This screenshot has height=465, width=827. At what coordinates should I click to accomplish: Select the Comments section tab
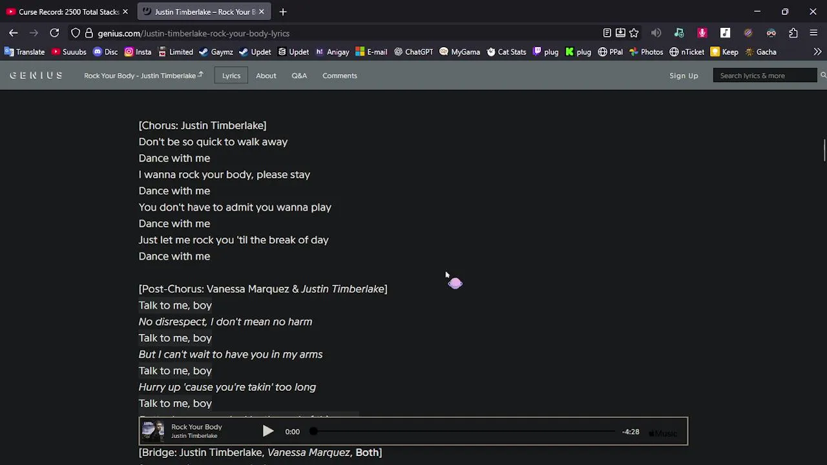coord(340,76)
